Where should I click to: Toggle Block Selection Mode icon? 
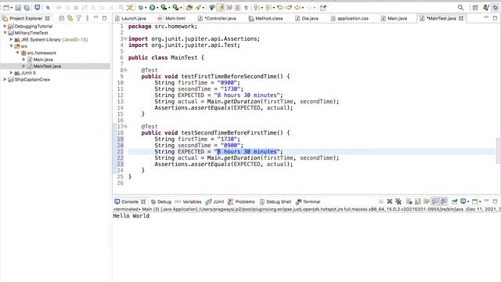coord(237,8)
